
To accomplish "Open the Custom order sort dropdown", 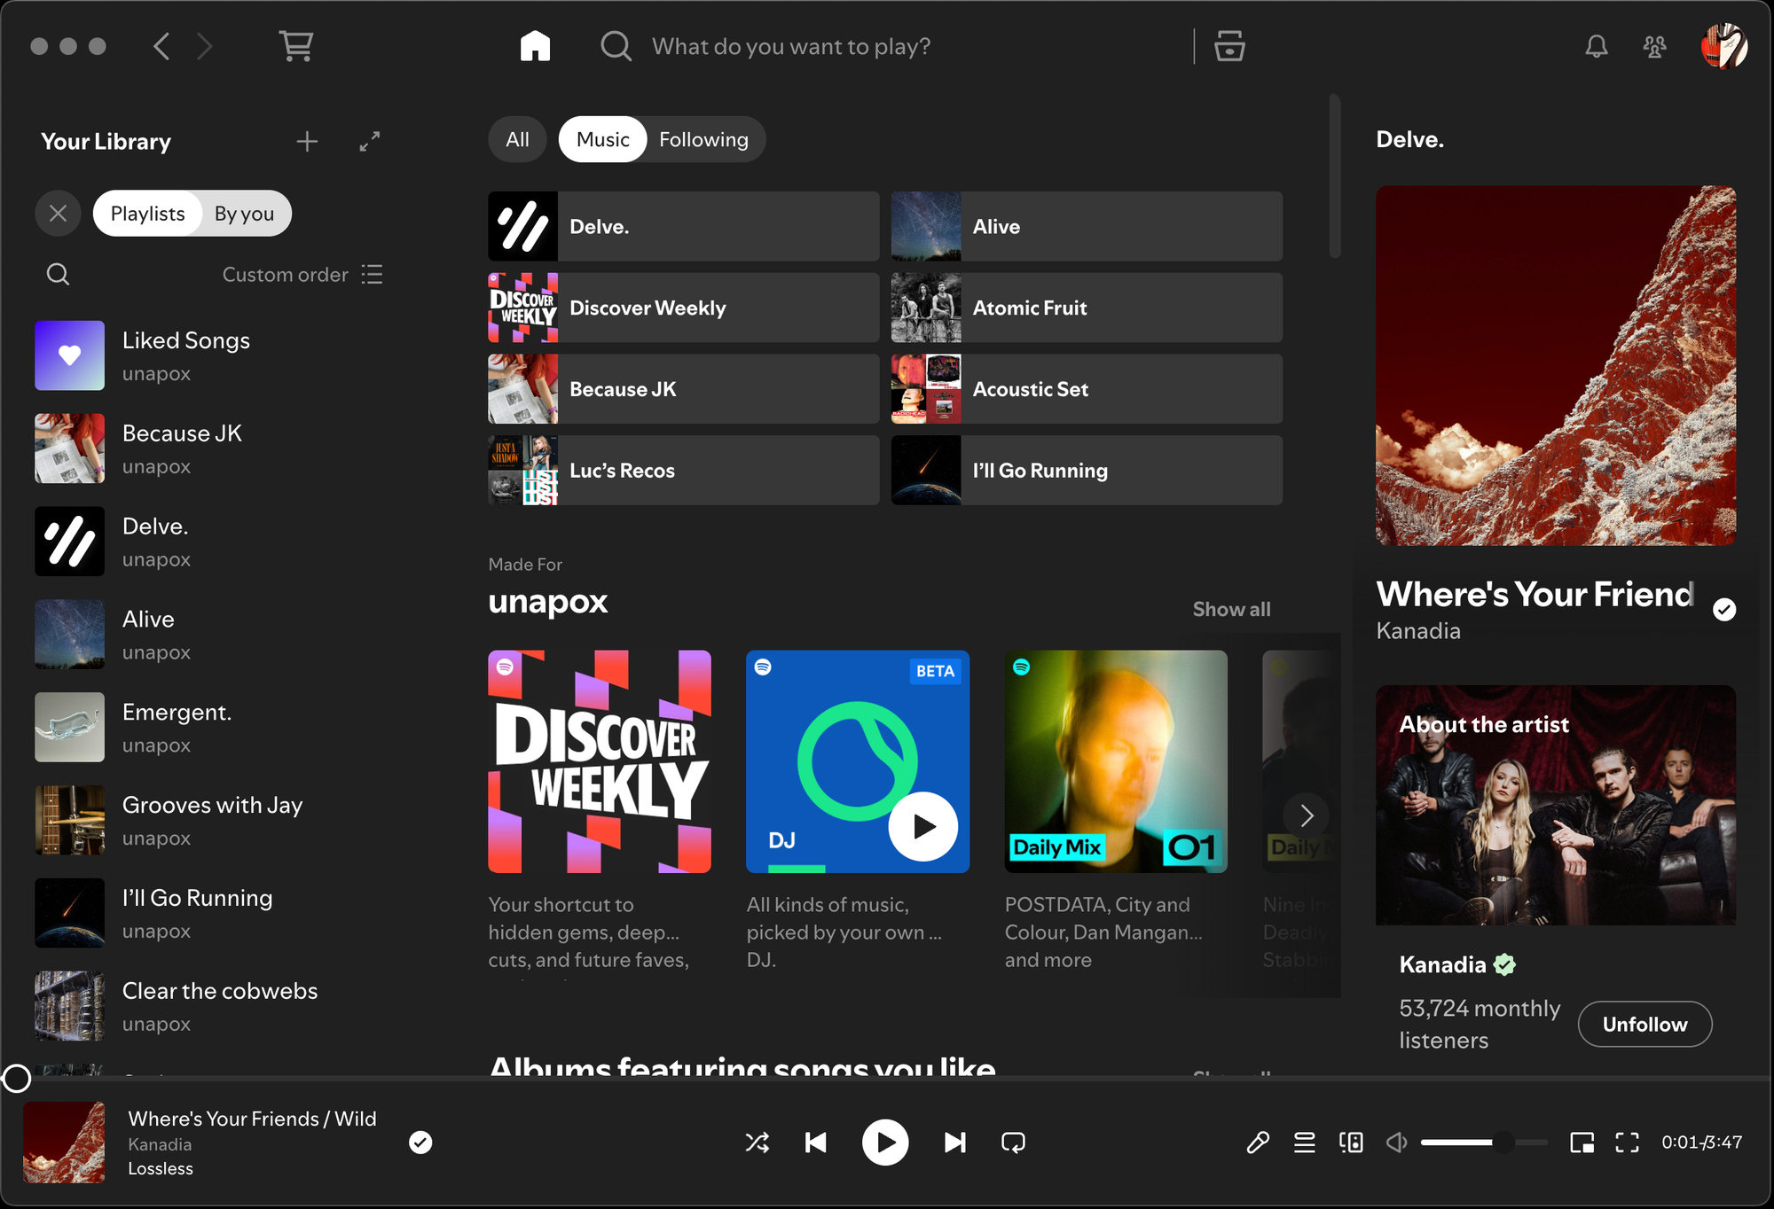I will coord(302,275).
